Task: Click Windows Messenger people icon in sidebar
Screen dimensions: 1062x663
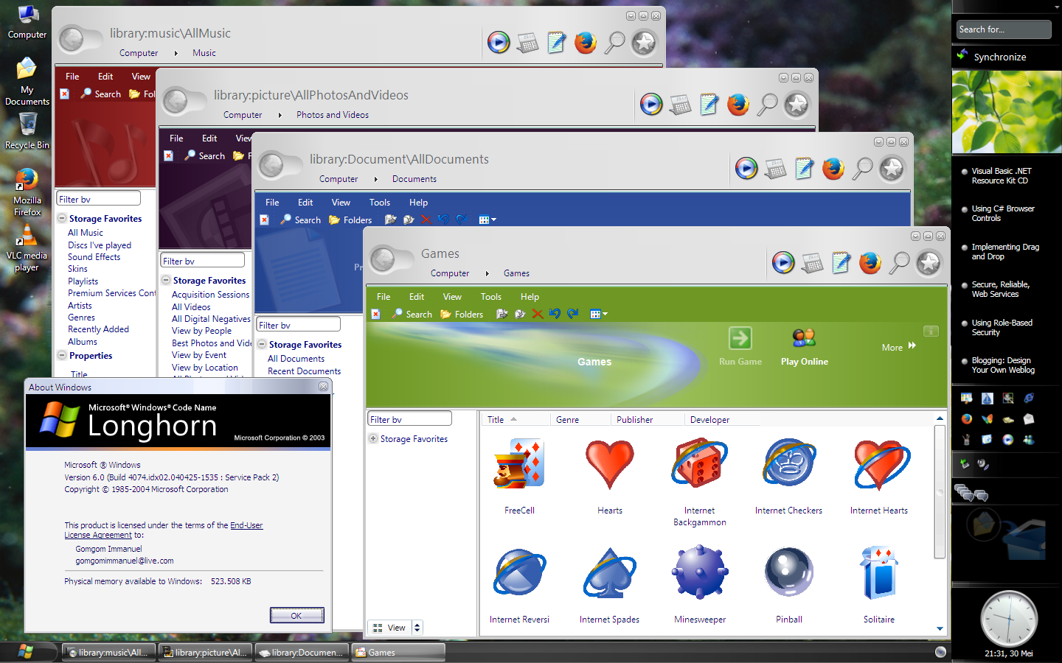Action: (x=1029, y=440)
